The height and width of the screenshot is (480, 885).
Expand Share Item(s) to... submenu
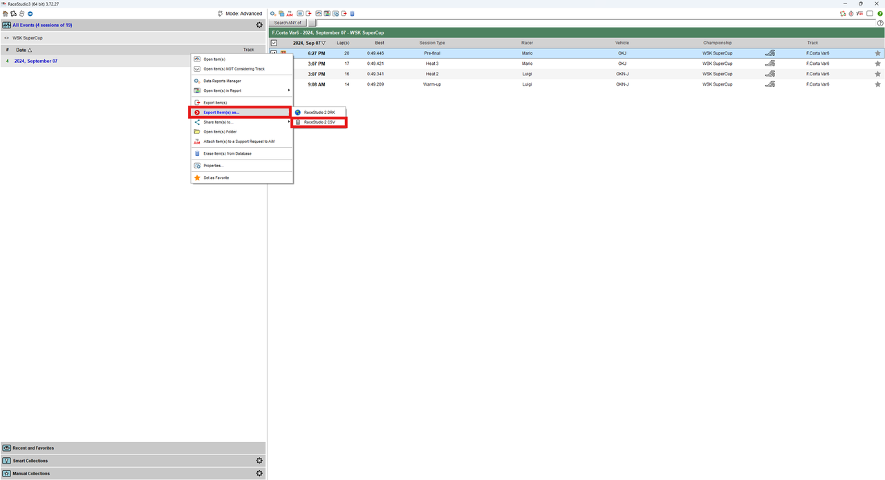pyautogui.click(x=242, y=122)
